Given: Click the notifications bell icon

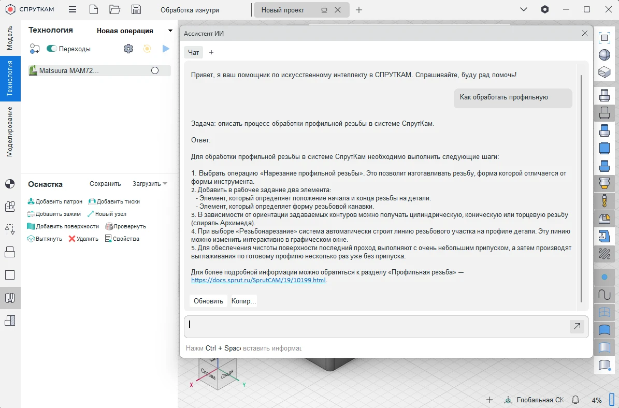Looking at the screenshot, I should 575,400.
